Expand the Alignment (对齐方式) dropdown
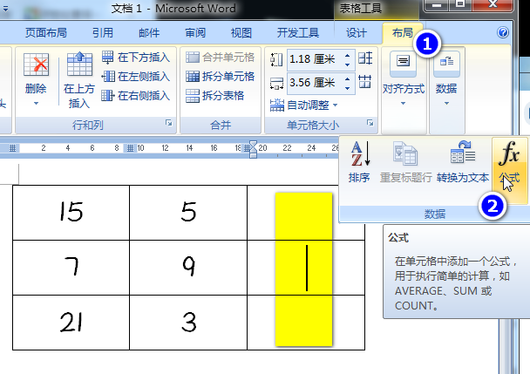This screenshot has width=530, height=374. (404, 79)
